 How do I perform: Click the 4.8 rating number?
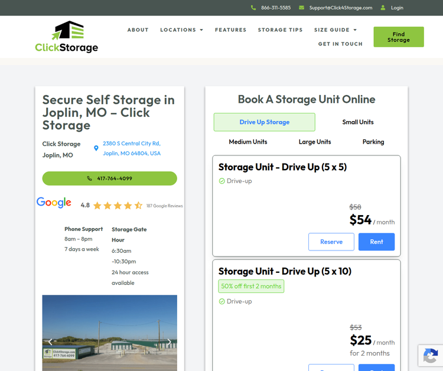[85, 205]
